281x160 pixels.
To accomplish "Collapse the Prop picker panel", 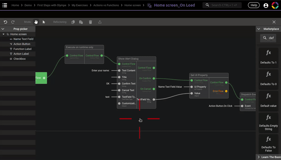I will coord(3,29).
